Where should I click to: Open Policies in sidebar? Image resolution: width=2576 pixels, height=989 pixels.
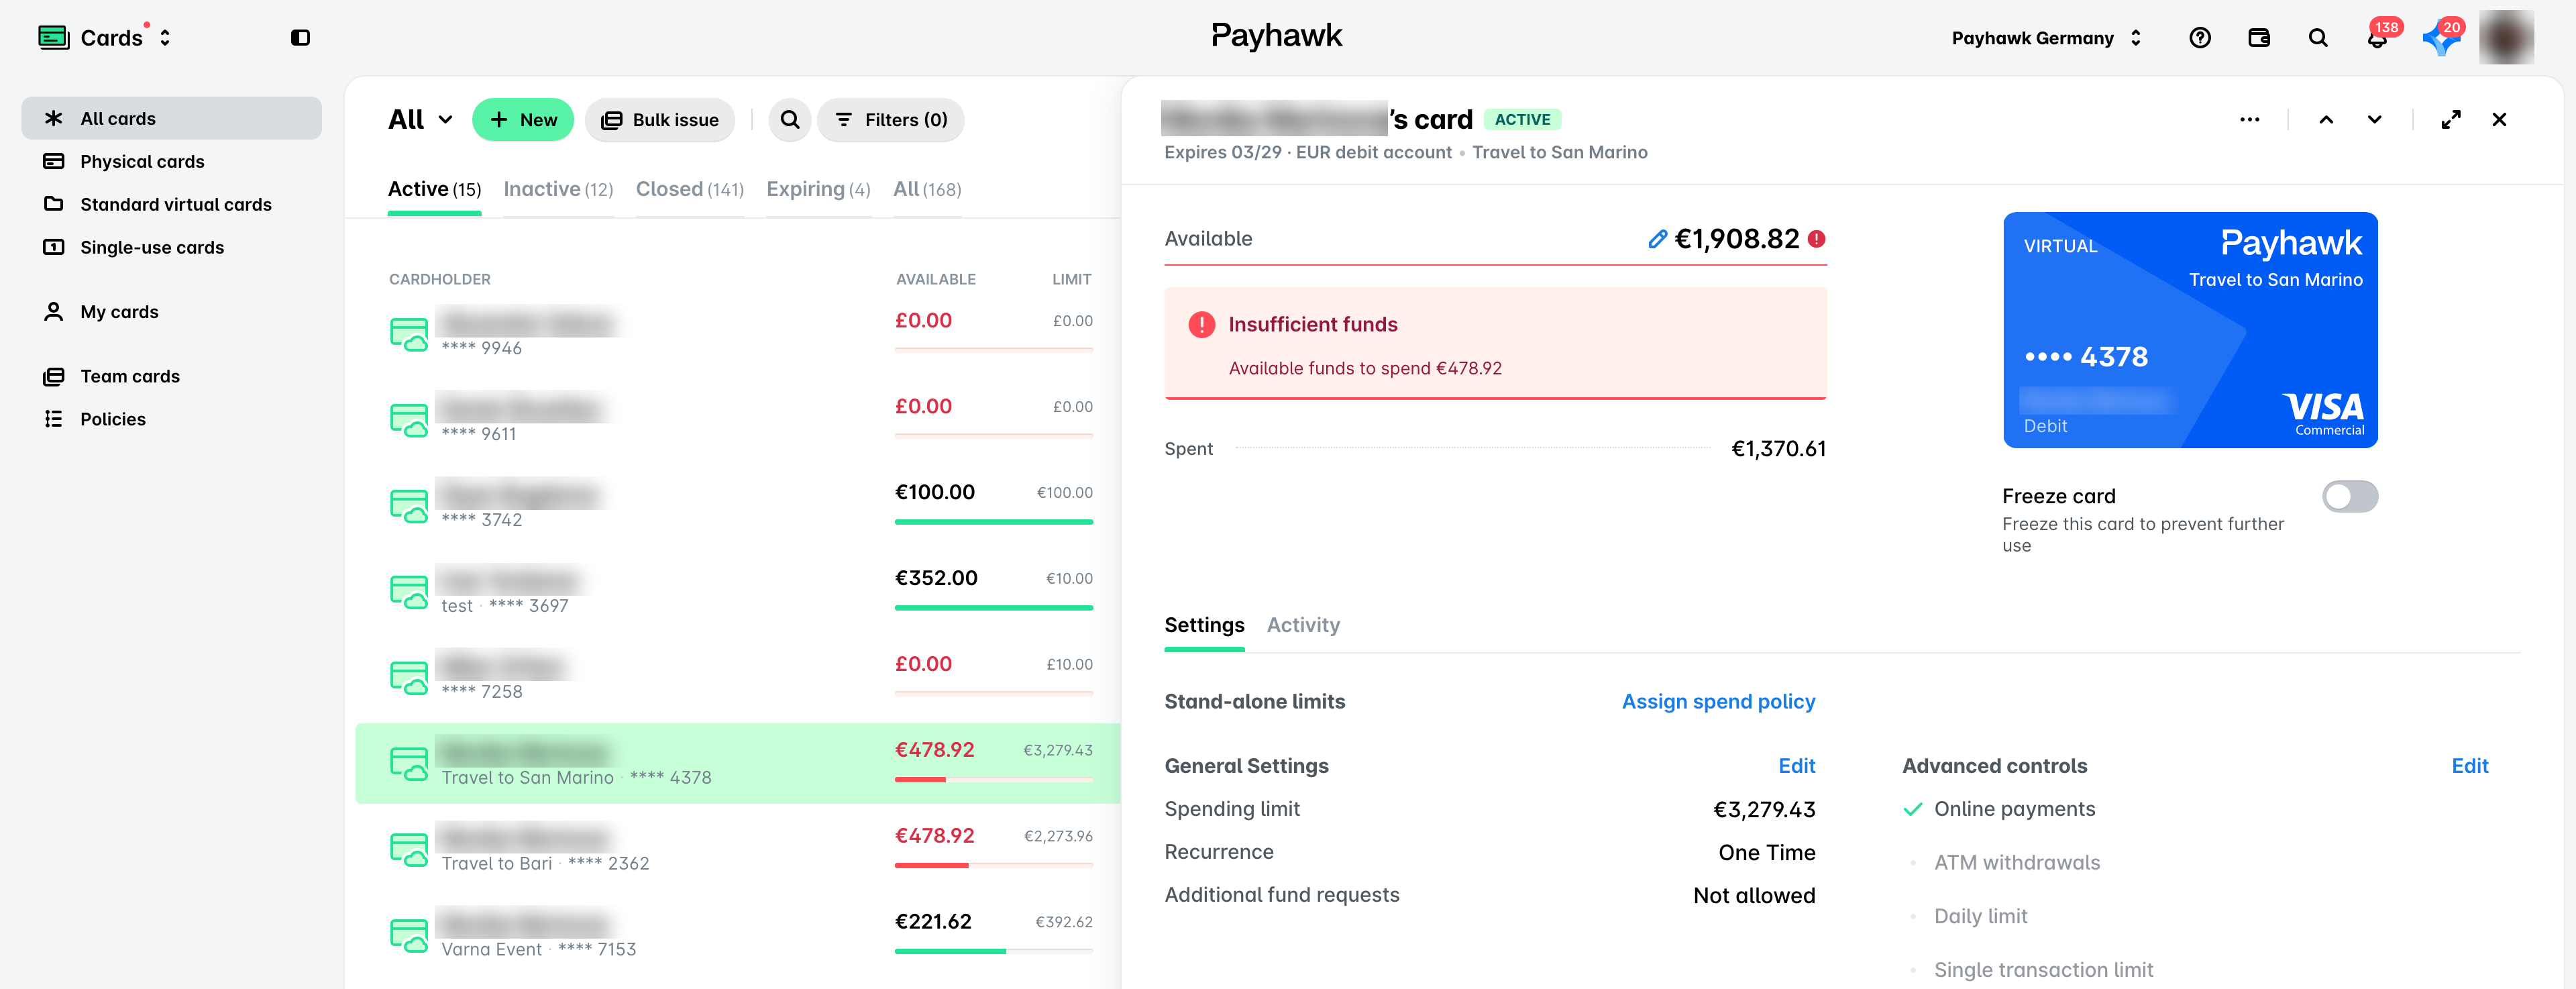click(171, 419)
